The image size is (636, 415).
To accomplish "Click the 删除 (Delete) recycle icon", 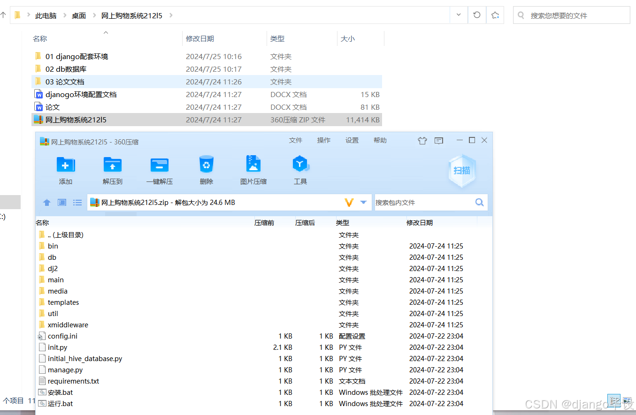I will tap(207, 164).
